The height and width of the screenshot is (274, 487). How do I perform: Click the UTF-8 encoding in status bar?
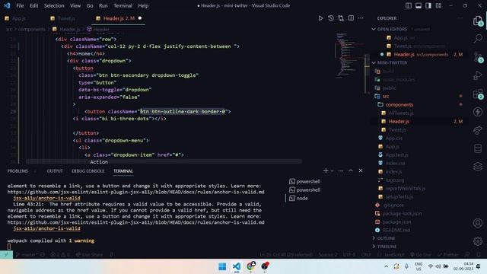[349, 255]
